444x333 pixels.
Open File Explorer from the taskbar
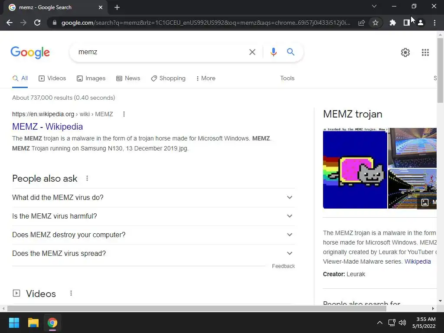(x=33, y=323)
